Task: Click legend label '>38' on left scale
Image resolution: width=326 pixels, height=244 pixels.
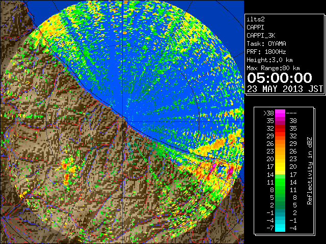Action: pos(268,113)
